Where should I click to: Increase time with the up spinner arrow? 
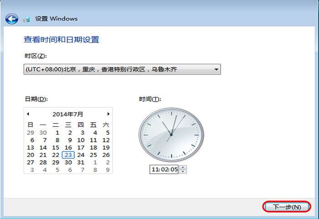tap(183, 167)
